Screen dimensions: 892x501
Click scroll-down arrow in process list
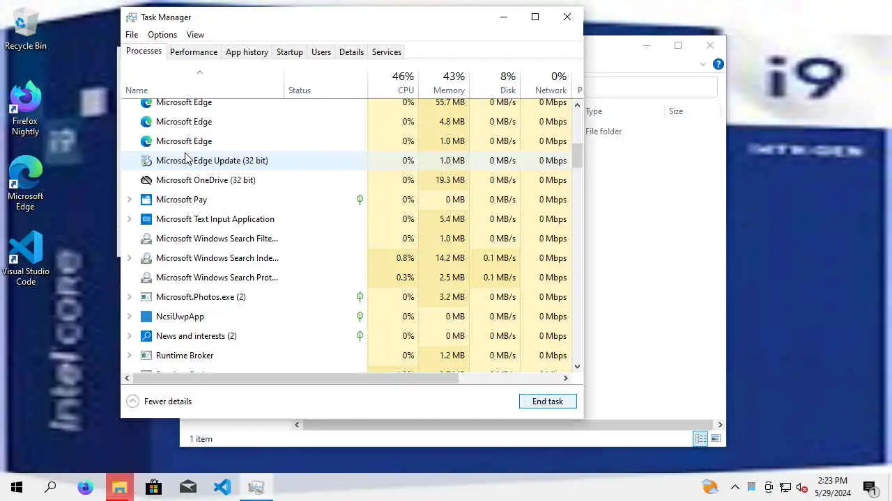(x=577, y=366)
